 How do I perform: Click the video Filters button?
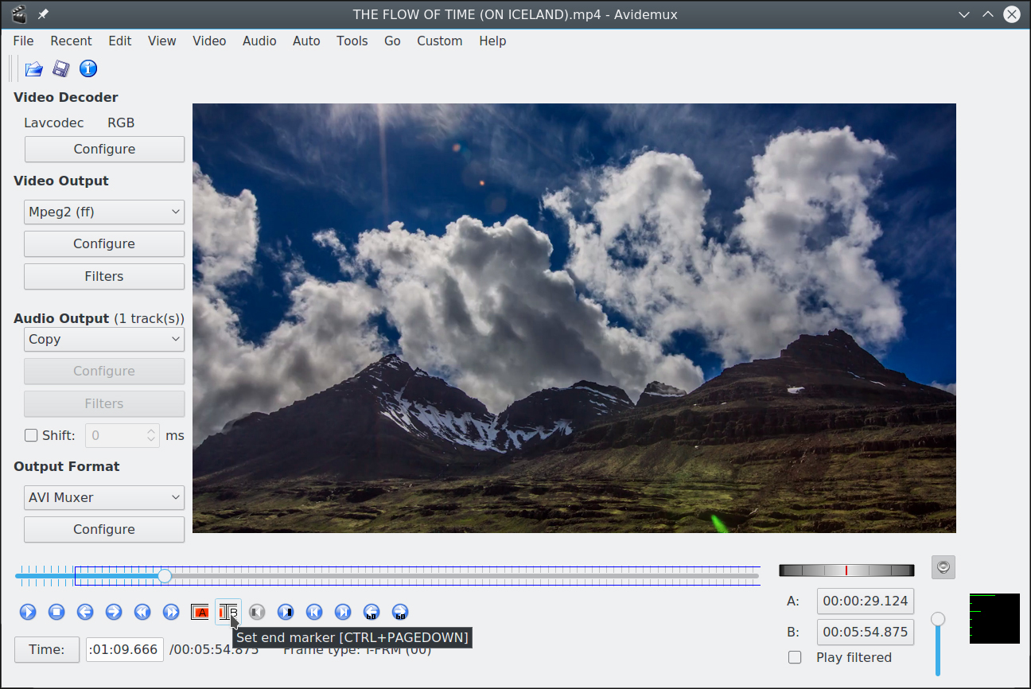(x=104, y=276)
